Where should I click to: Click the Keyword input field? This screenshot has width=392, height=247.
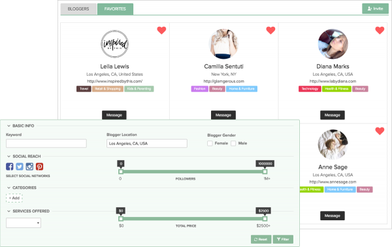point(46,144)
